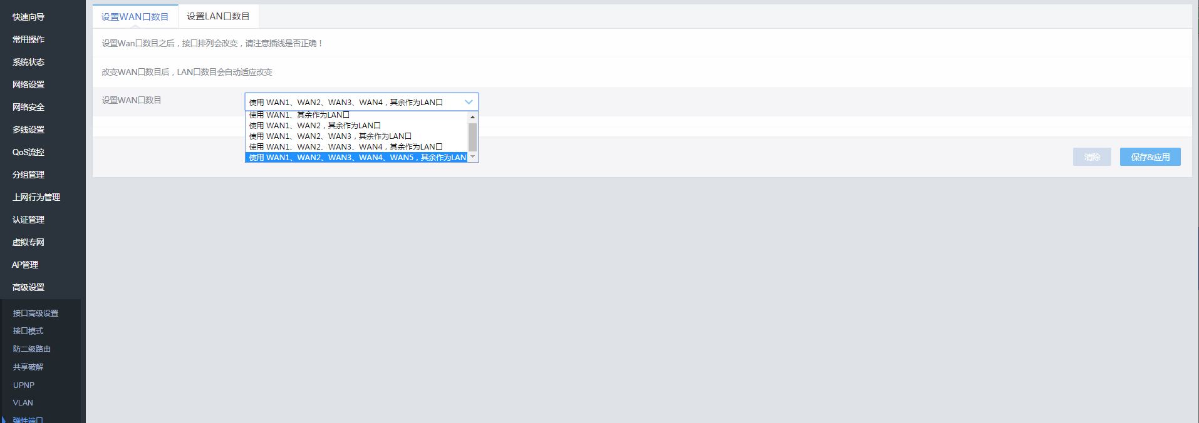Screen dimensions: 1199x423
Task: Select highlighted WAN1 through WAN5 option
Action: 357,158
